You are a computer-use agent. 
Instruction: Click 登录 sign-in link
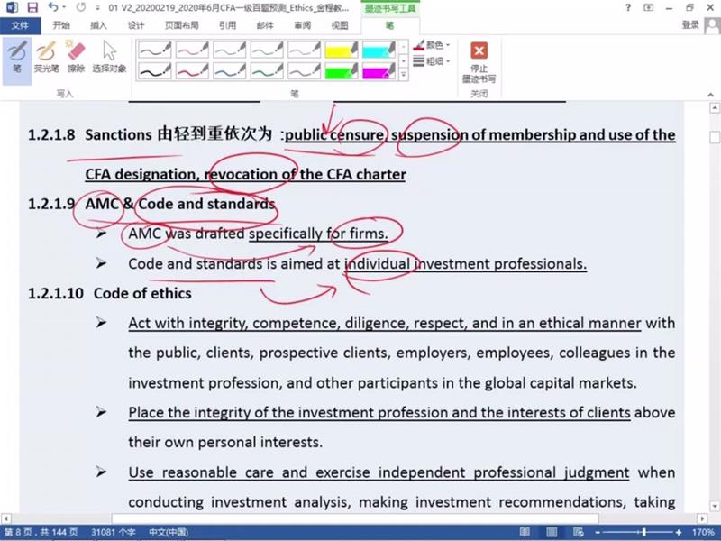pos(690,25)
